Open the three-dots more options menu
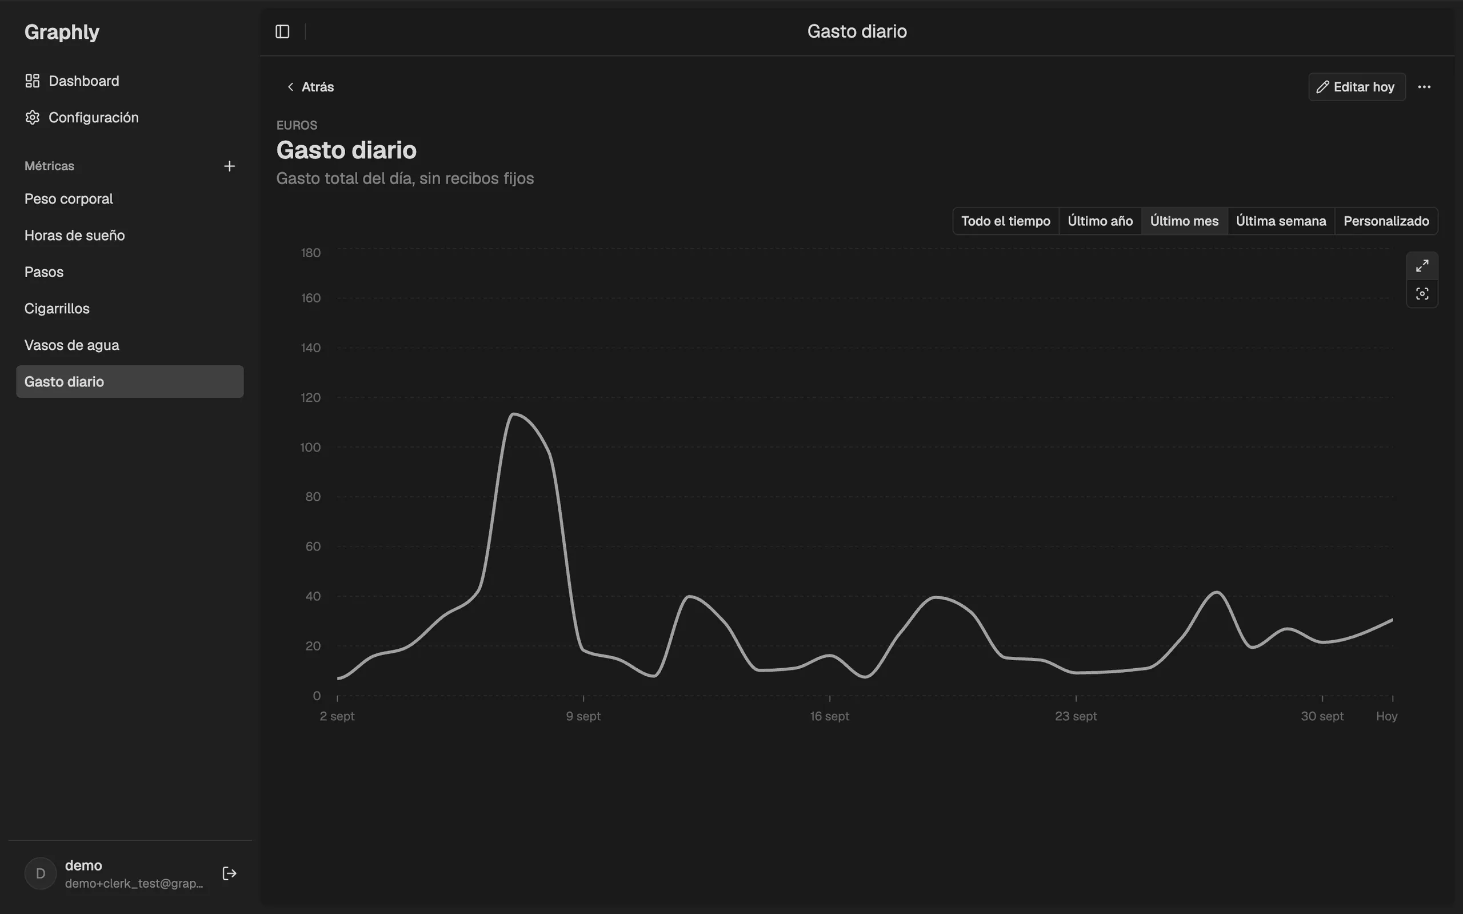The image size is (1463, 914). (x=1424, y=87)
